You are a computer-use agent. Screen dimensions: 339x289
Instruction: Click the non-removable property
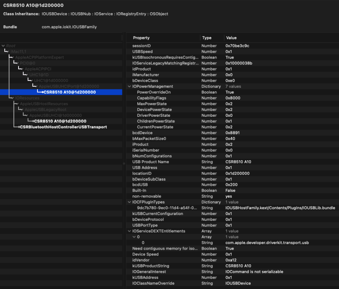pyautogui.click(x=147, y=196)
